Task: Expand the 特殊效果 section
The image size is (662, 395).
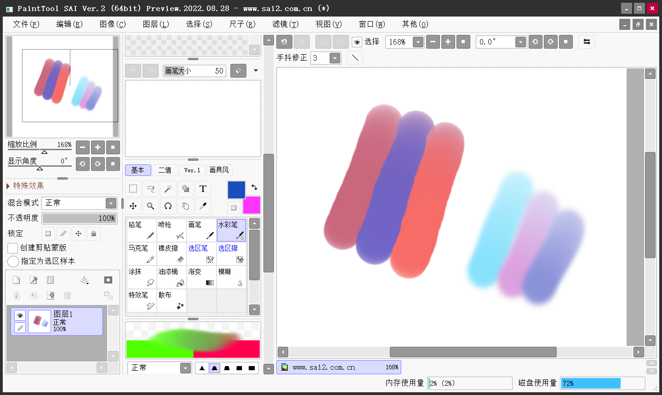Action: tap(26, 186)
